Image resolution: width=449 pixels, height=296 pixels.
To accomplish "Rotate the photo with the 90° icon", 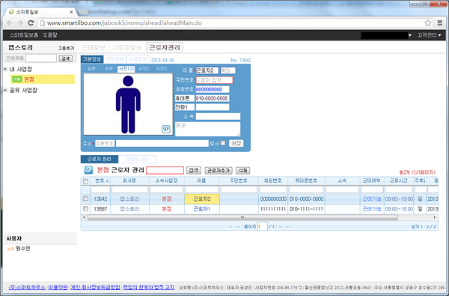I will tap(166, 130).
